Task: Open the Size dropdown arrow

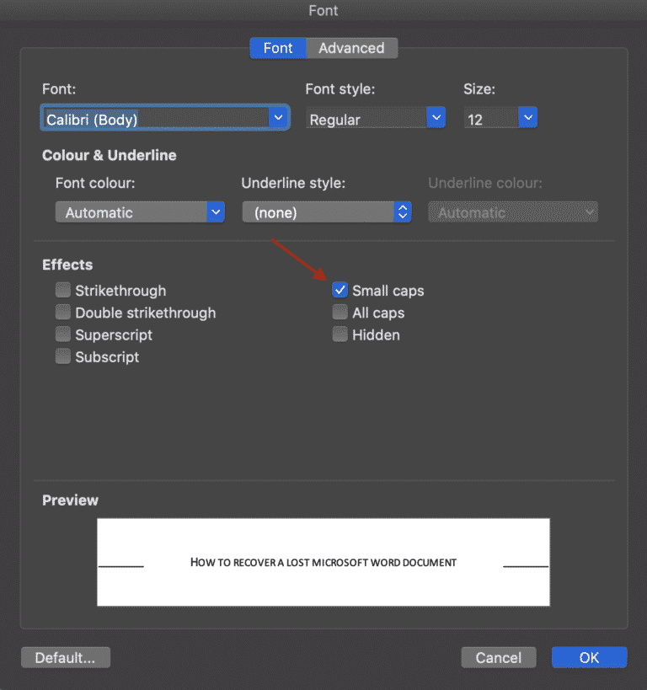Action: click(527, 117)
